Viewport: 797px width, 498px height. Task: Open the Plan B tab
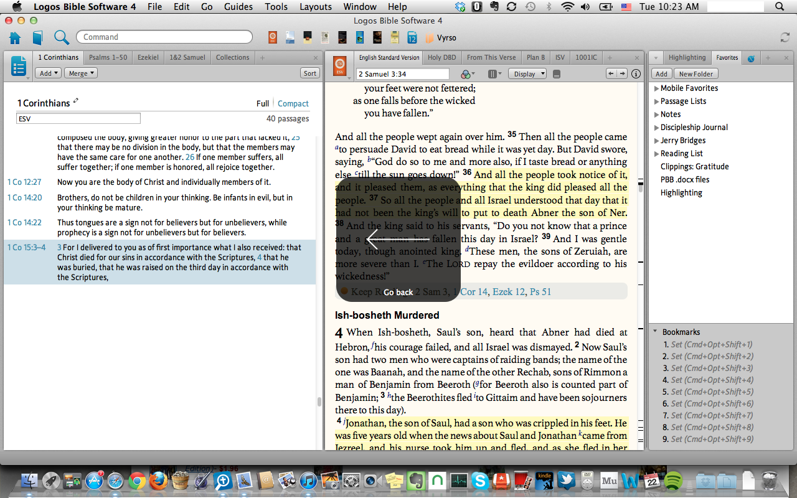(x=535, y=57)
